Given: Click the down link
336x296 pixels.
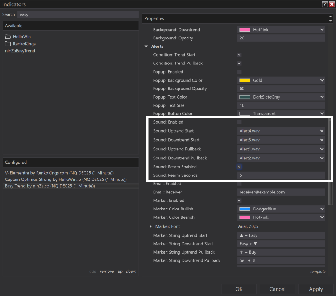Looking at the screenshot, I should 131,271.
